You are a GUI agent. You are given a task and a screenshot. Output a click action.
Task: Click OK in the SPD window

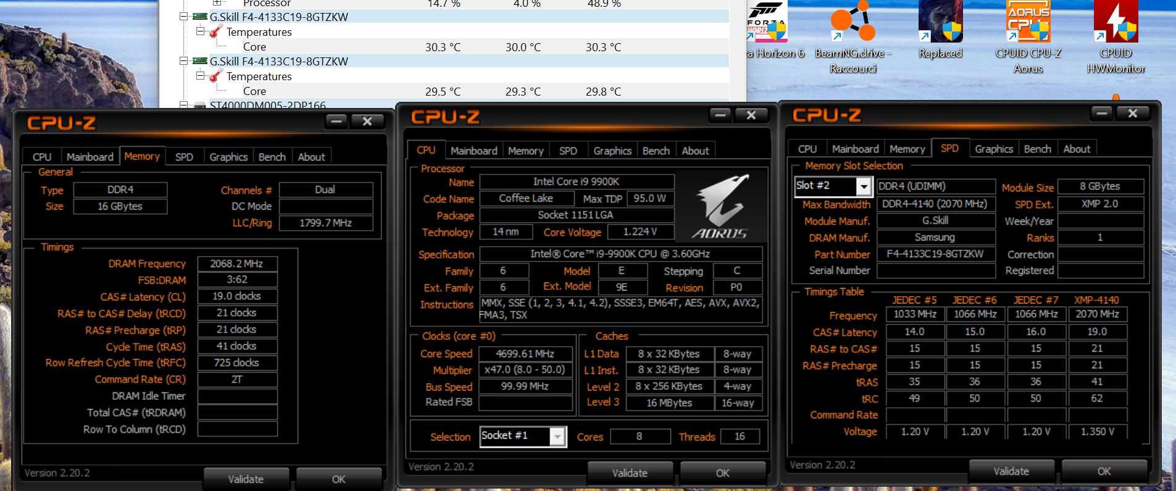[1104, 471]
